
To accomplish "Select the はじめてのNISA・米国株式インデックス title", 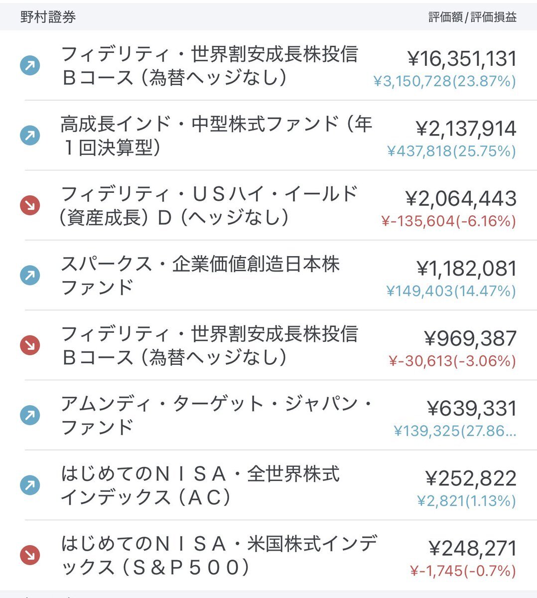I will [x=219, y=555].
